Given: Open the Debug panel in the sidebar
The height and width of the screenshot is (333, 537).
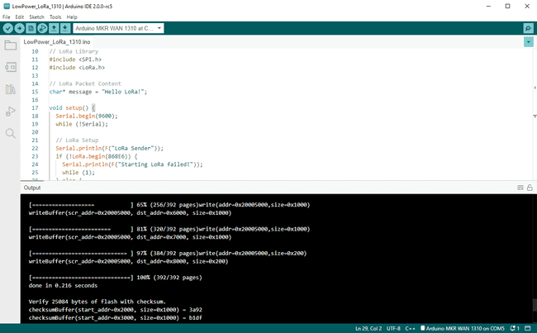Looking at the screenshot, I should 11,112.
